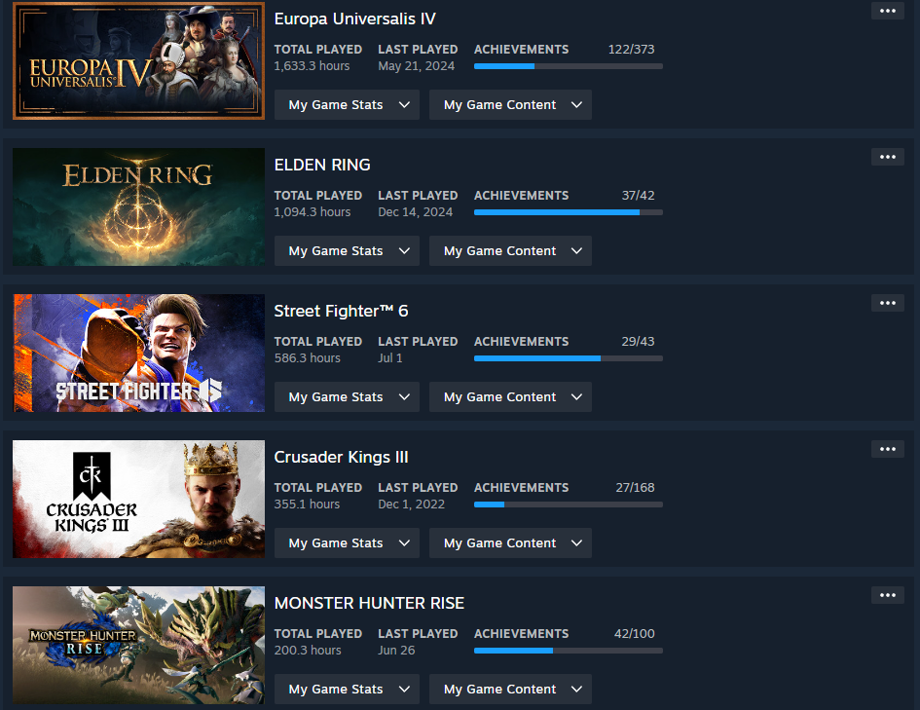Screen dimensions: 920x710
Task: Expand My Game Stats for Europa Universalis IV
Action: pyautogui.click(x=347, y=104)
